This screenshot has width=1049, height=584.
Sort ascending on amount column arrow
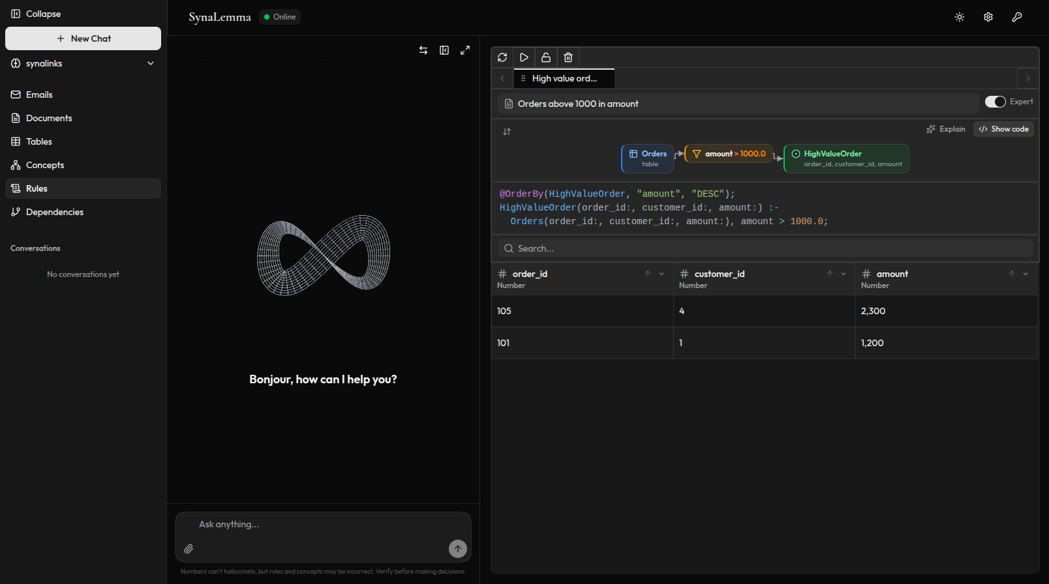click(x=1012, y=274)
